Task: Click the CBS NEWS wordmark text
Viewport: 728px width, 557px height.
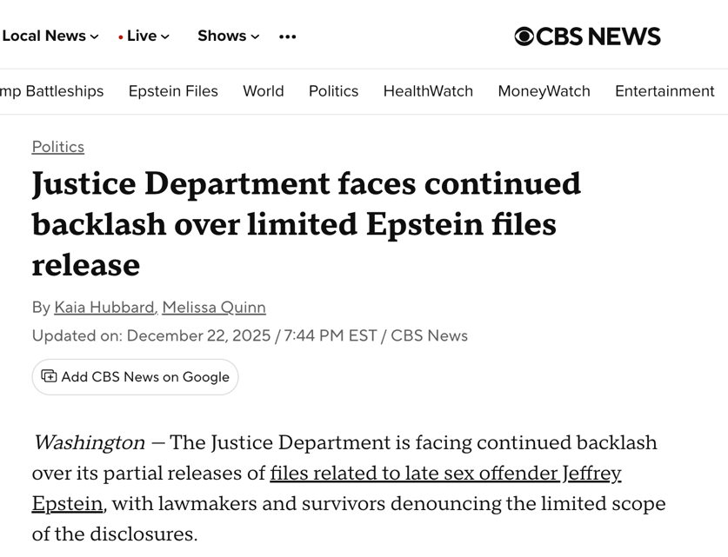Action: (x=598, y=36)
